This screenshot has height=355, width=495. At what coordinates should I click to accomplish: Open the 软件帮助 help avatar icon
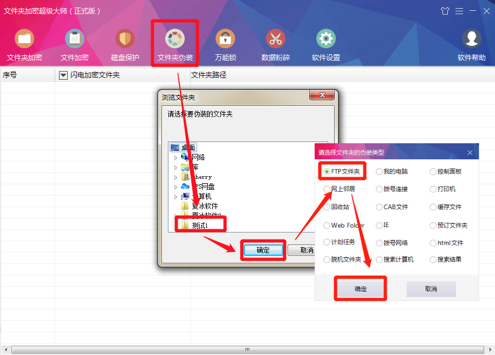point(471,45)
